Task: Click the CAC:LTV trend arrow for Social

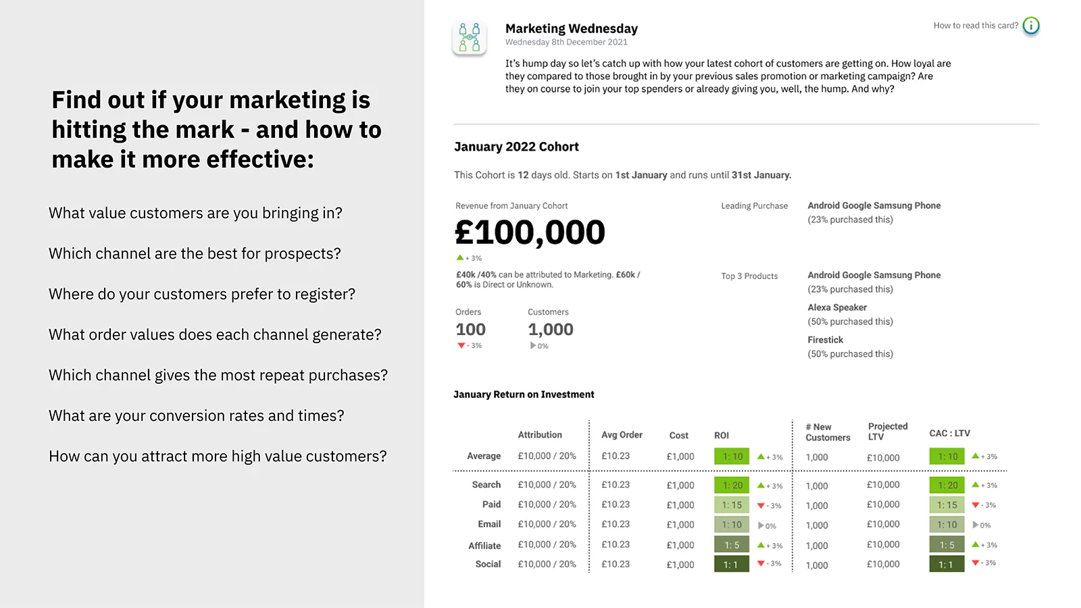Action: pyautogui.click(x=976, y=562)
